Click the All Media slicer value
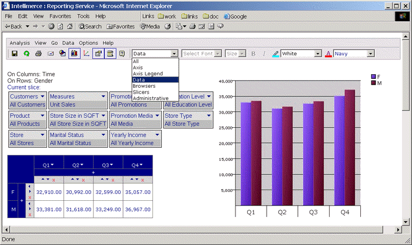Viewport: 412px width, 245px height. click(122, 124)
